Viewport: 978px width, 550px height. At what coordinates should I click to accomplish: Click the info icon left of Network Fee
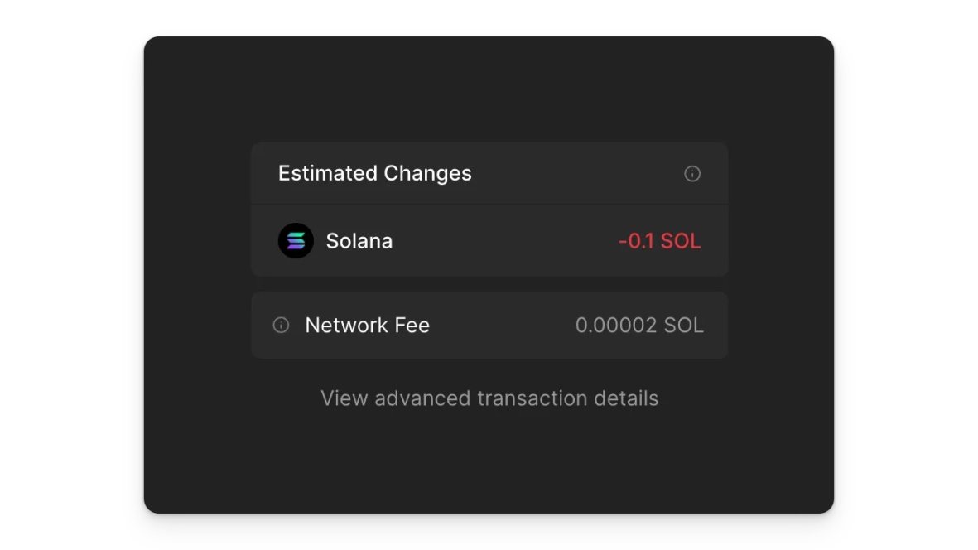[x=281, y=326]
